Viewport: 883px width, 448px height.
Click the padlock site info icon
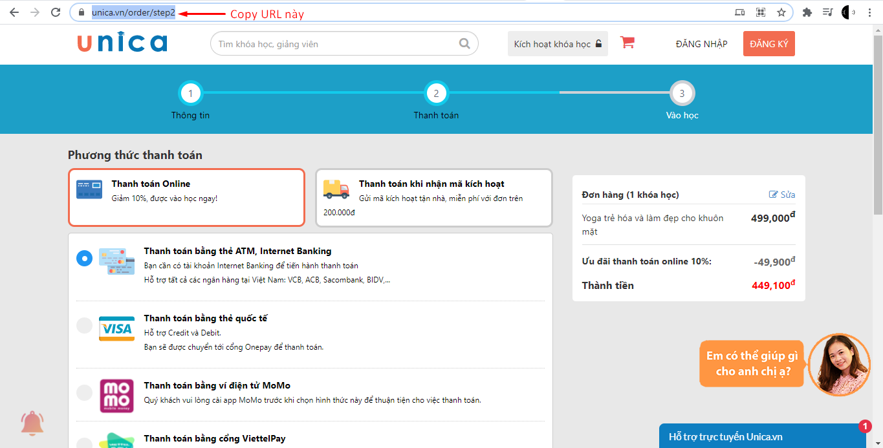(82, 12)
